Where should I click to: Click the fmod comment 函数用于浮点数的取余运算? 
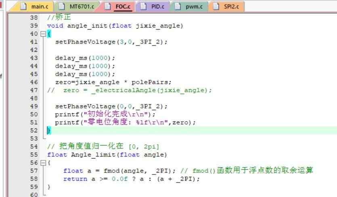(x=265, y=170)
